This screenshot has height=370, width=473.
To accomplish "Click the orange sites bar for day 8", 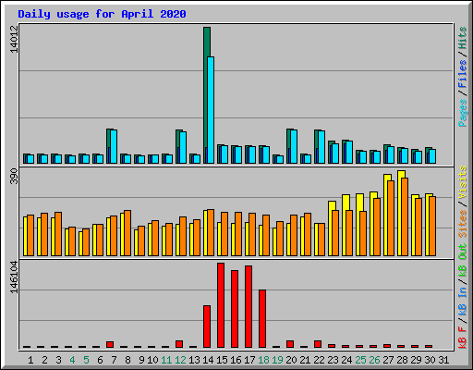I will point(127,233).
